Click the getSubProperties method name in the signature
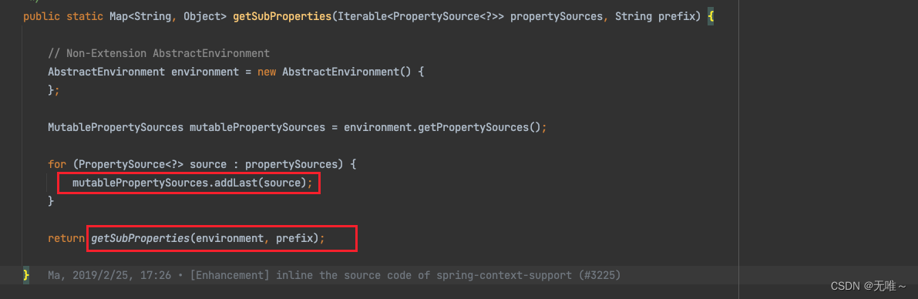Screen dimensions: 918x299 pyautogui.click(x=281, y=17)
